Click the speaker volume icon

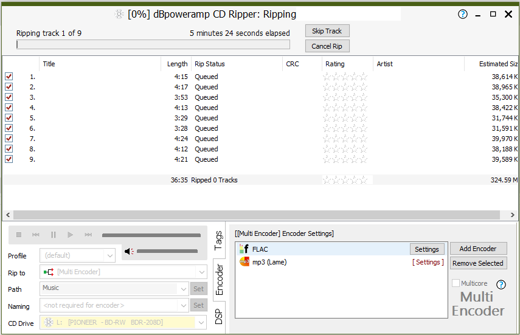coord(128,251)
